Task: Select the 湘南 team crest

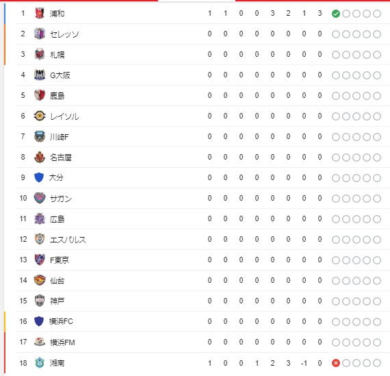Action: pos(40,363)
